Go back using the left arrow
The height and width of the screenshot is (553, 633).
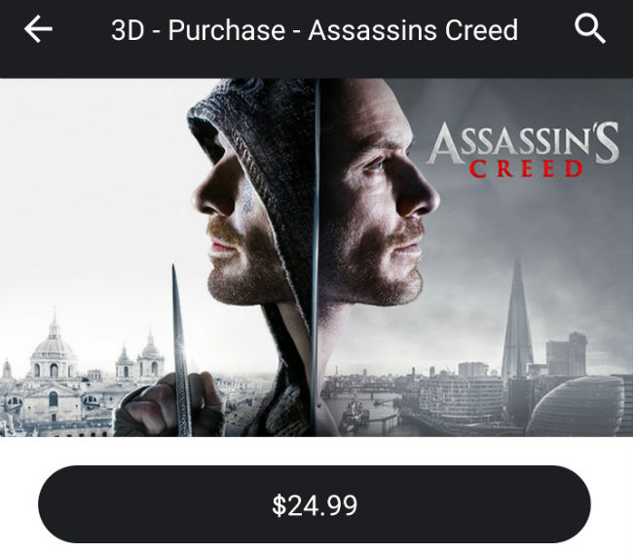point(38,29)
